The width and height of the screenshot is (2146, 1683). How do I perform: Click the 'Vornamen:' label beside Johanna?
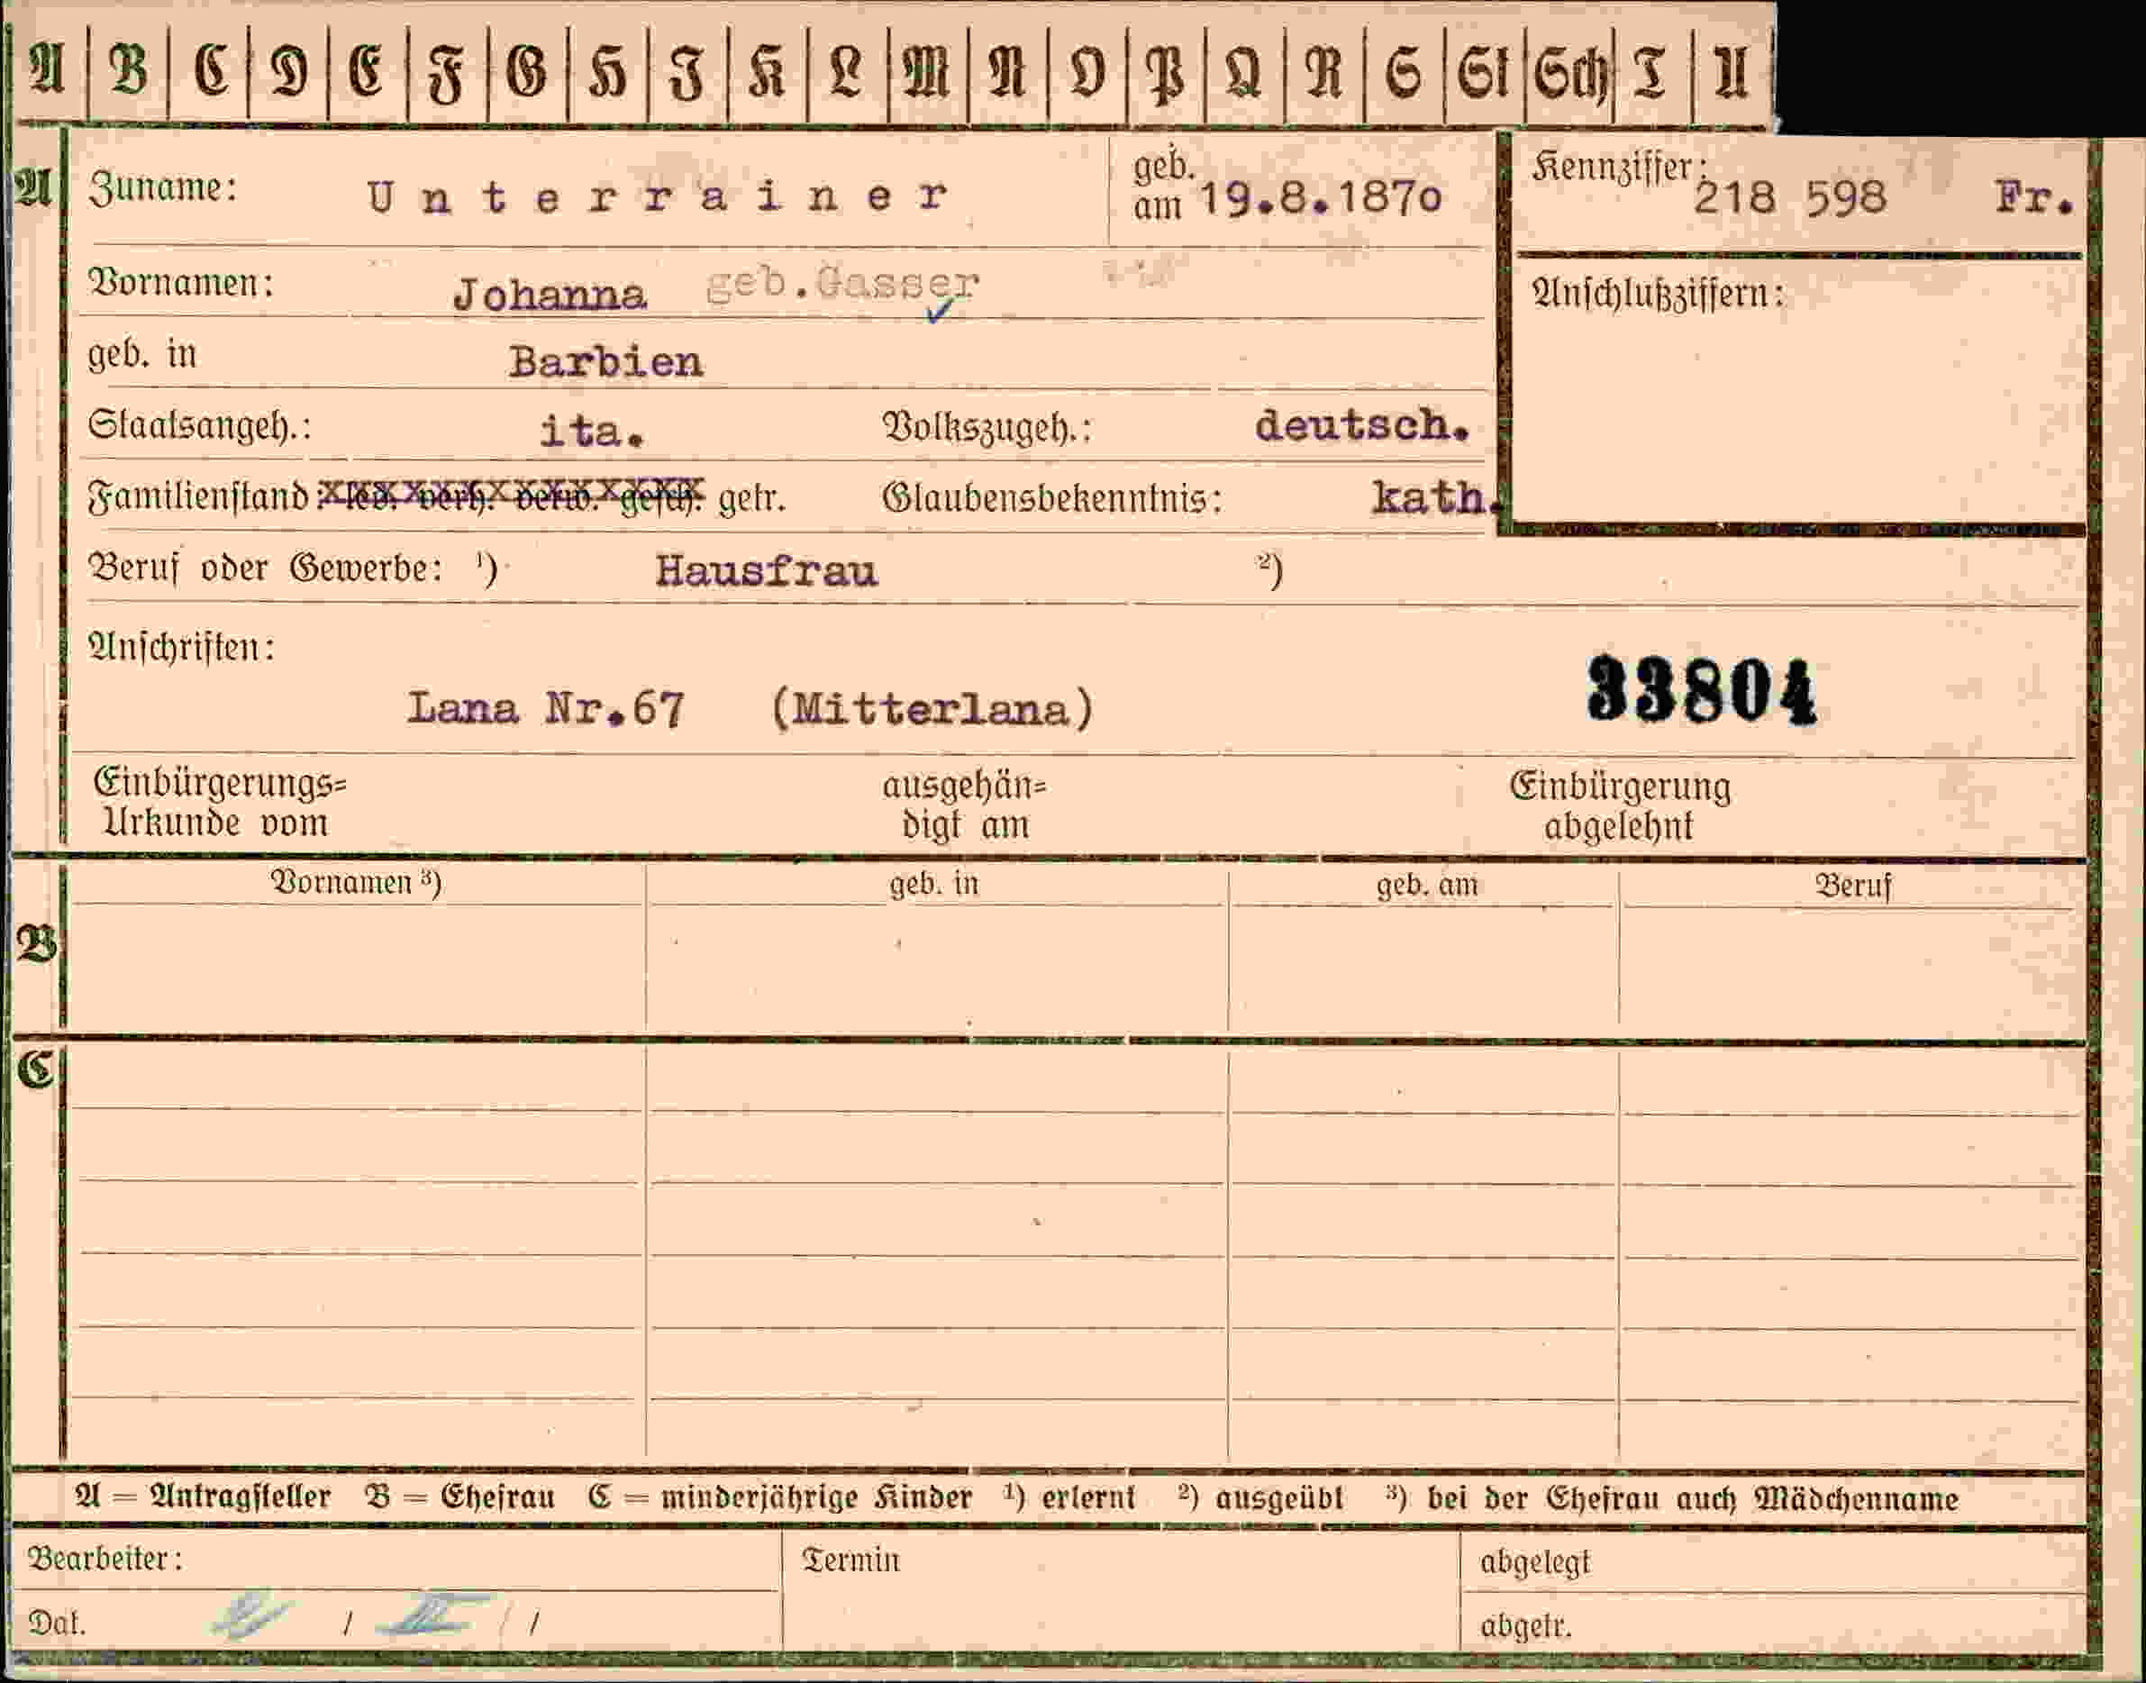[181, 283]
